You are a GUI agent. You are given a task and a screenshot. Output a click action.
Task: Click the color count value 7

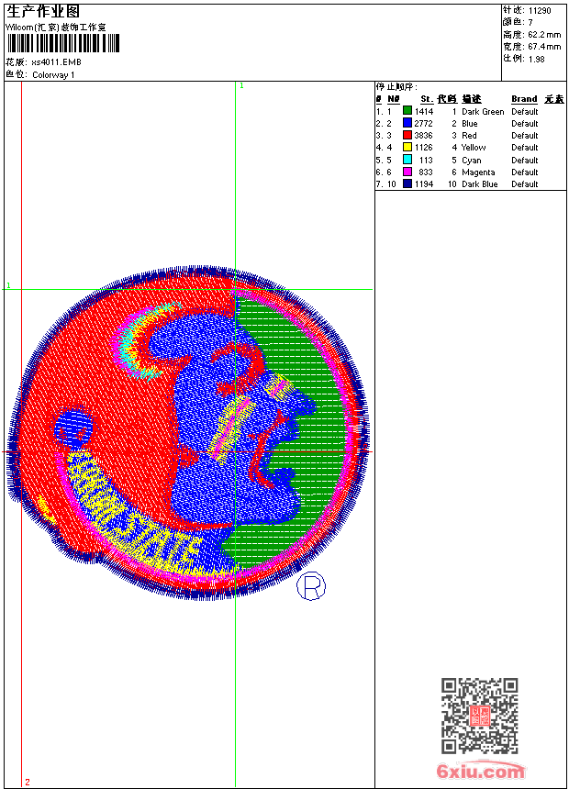[530, 23]
